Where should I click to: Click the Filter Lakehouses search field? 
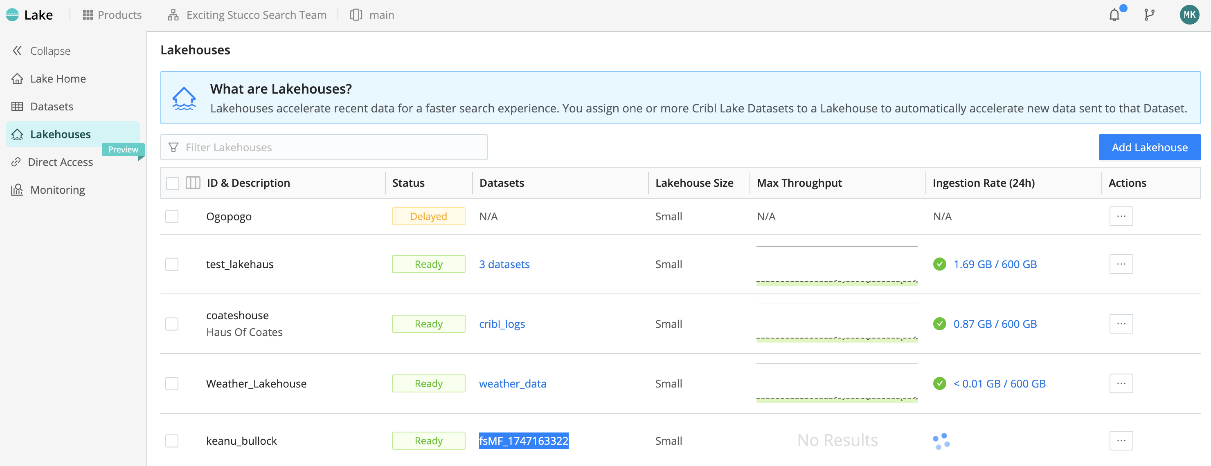click(324, 147)
